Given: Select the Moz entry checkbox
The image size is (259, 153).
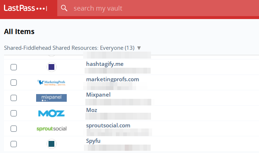Looking at the screenshot, I should pyautogui.click(x=14, y=113).
